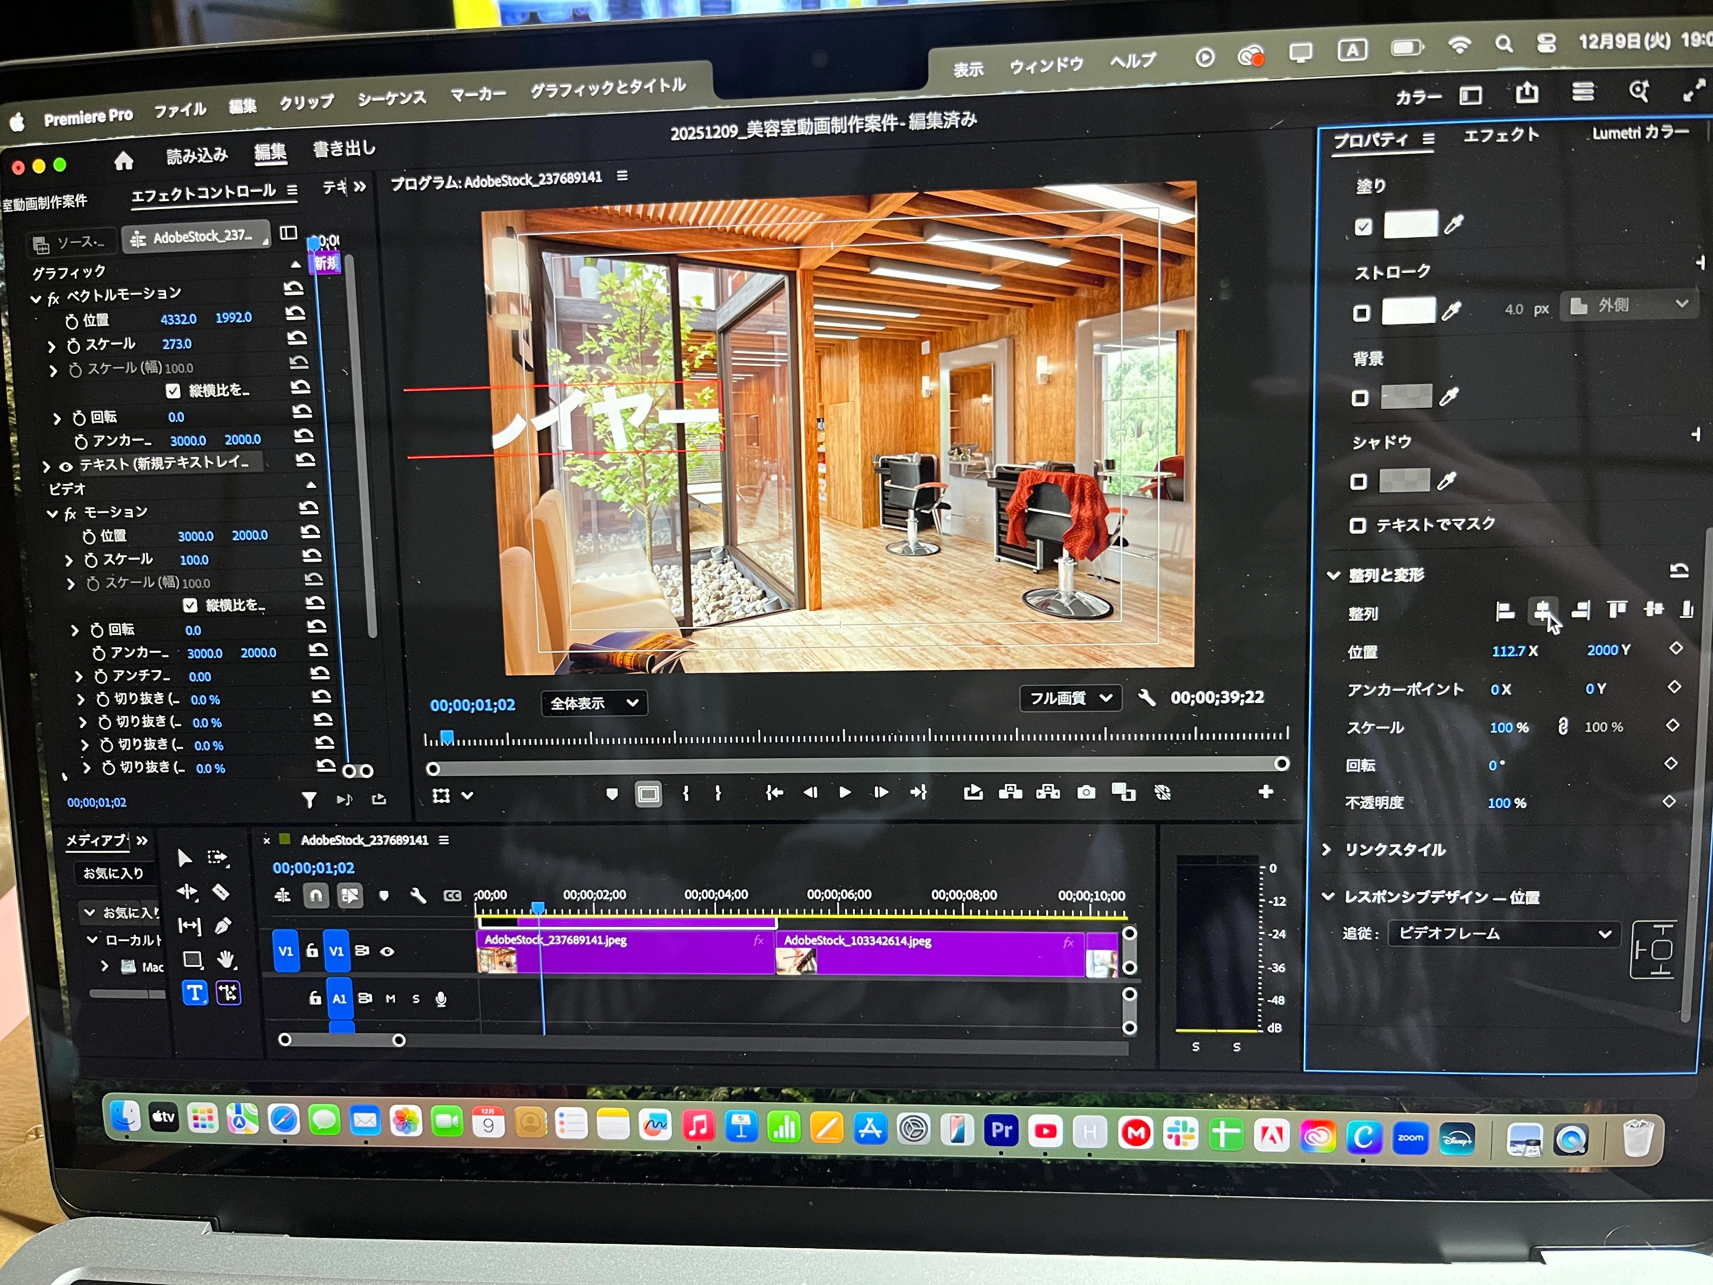Toggle the 塗り fill checkbox

click(x=1364, y=227)
